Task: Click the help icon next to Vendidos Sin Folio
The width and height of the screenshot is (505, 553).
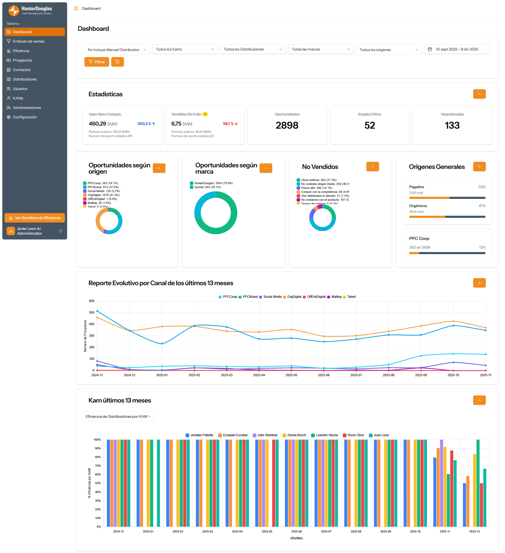Action: (x=205, y=114)
